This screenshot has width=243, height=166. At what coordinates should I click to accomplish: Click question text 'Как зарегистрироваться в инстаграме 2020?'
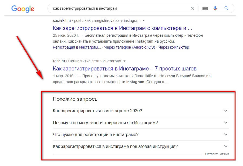pos(97,111)
